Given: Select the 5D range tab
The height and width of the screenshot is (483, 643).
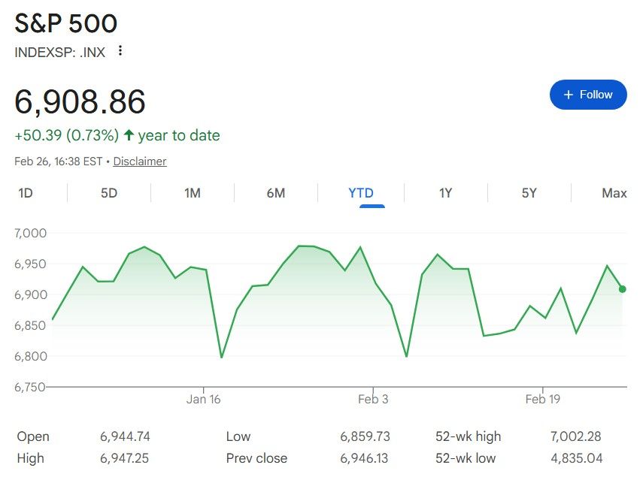Looking at the screenshot, I should (x=109, y=193).
